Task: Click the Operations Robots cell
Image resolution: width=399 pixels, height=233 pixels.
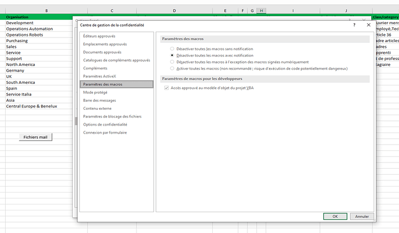Action: [39, 35]
